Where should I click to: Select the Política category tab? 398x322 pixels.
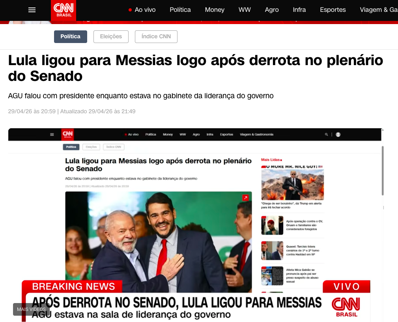(71, 37)
